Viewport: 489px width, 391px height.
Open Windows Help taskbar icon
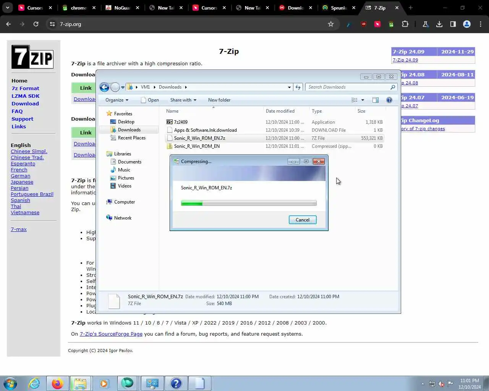(176, 383)
